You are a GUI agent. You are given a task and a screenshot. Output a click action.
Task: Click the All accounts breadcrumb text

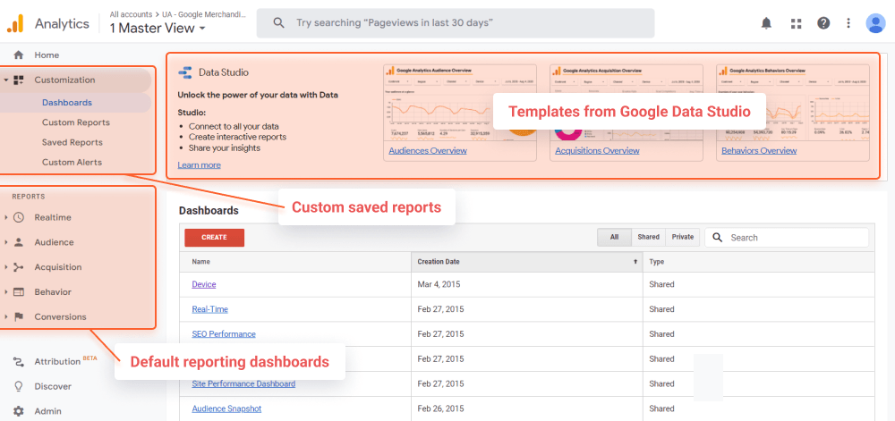pyautogui.click(x=131, y=14)
